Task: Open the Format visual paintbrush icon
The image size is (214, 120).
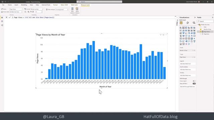Action: (x=188, y=23)
